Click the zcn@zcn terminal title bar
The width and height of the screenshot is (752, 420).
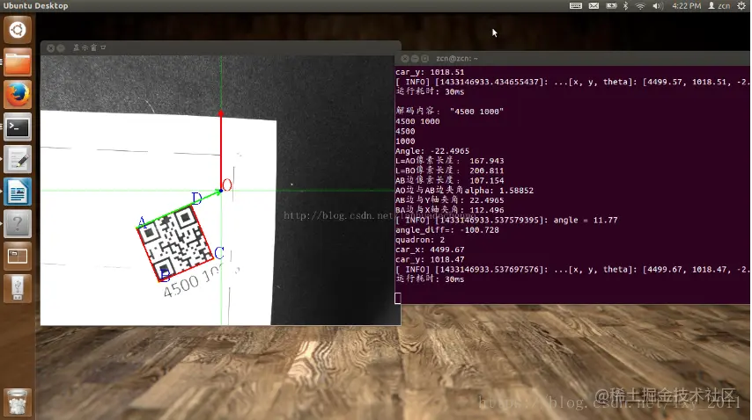tap(573, 58)
